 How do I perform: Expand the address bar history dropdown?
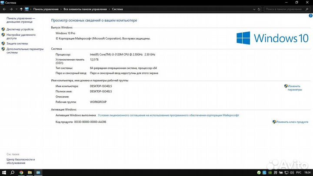(254, 9)
